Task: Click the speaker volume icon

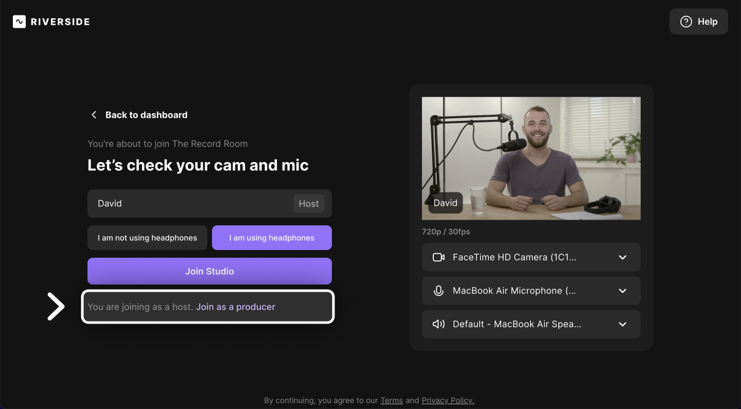Action: click(438, 324)
